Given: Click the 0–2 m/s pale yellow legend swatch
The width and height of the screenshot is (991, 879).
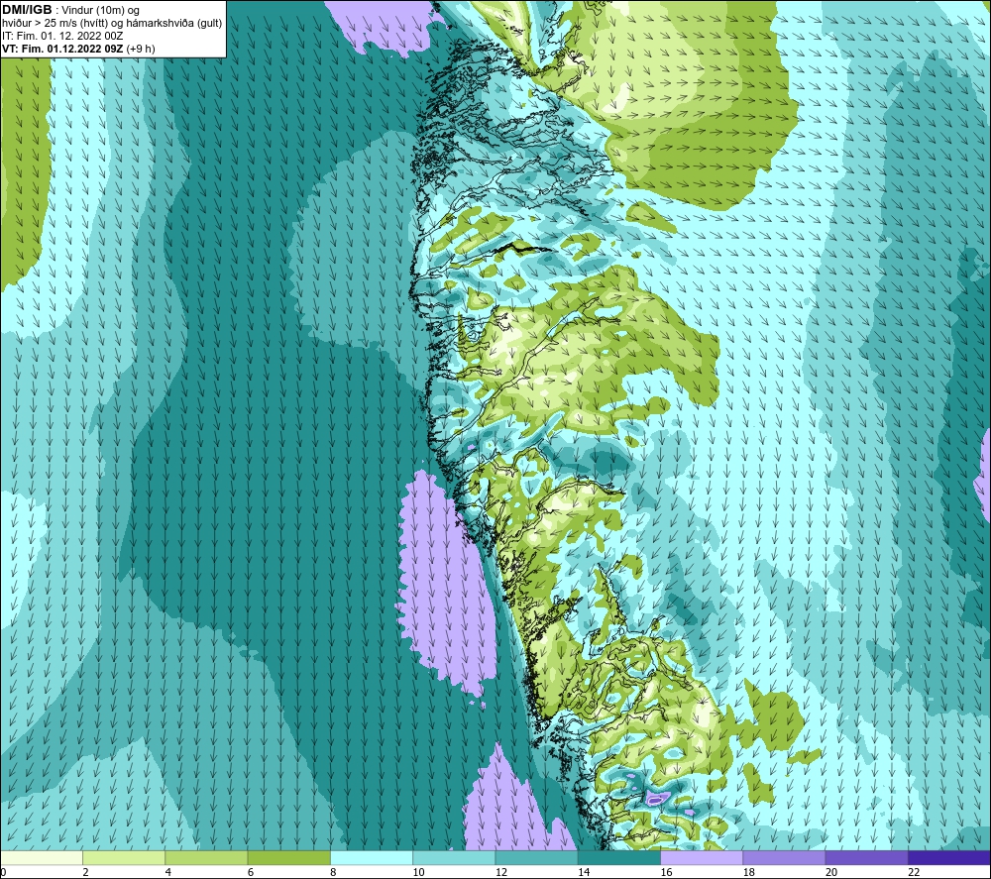Looking at the screenshot, I should point(42,858).
